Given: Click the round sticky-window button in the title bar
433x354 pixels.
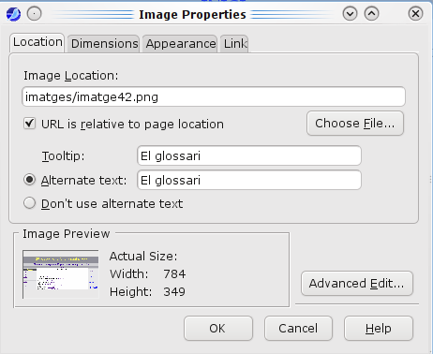Looking at the screenshot, I should click(34, 14).
